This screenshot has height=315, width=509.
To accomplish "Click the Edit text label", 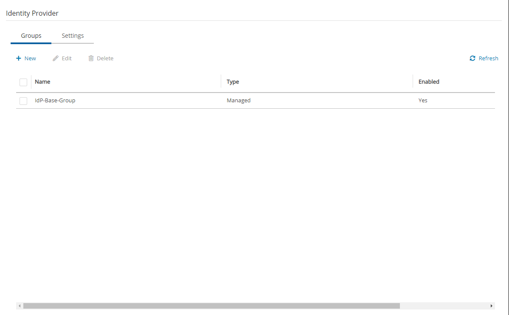I will point(67,58).
